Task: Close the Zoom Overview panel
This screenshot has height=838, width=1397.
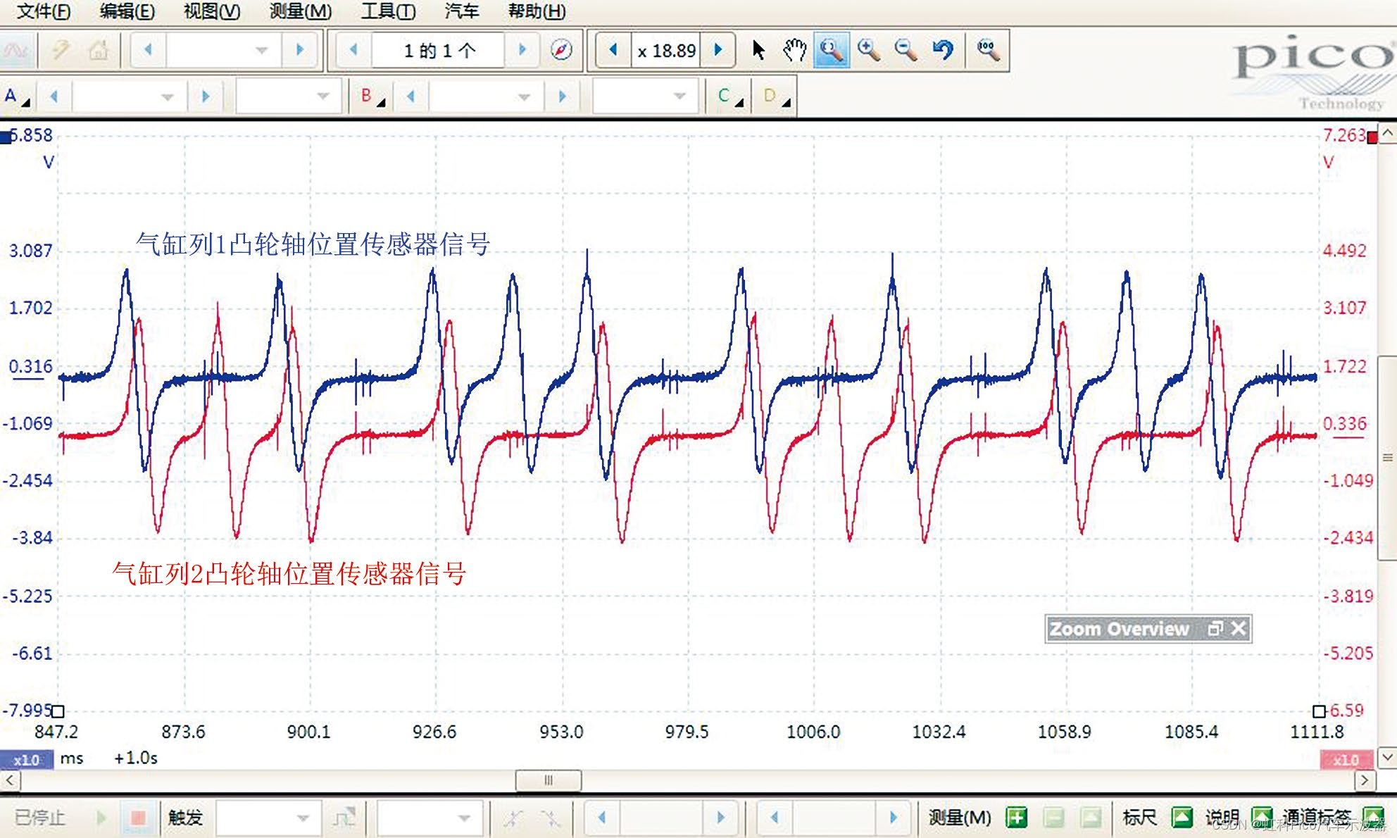Action: tap(1239, 628)
